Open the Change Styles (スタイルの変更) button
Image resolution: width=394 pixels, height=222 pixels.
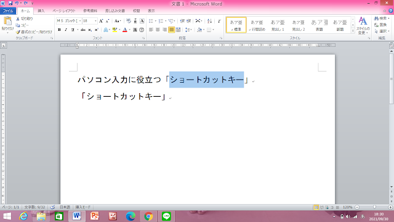[363, 25]
